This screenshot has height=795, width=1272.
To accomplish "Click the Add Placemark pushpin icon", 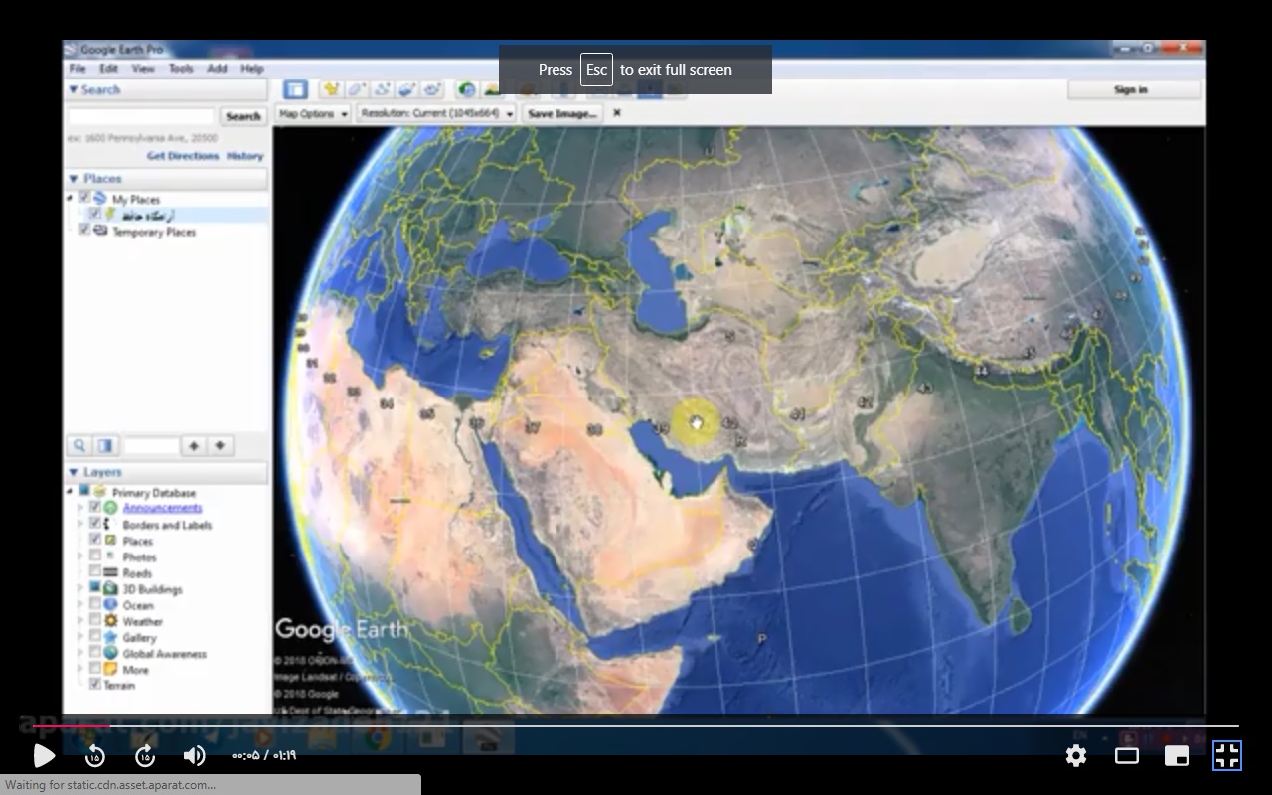I will coord(330,90).
